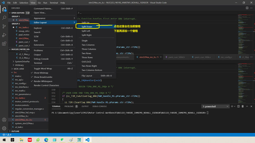Viewport: 255px width, 143px height.
Task: Open lower editor group more actions ellipsis
Action: coord(251,57)
